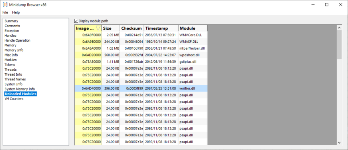Open the Tokens section
The width and height of the screenshot is (348, 150).
10,65
